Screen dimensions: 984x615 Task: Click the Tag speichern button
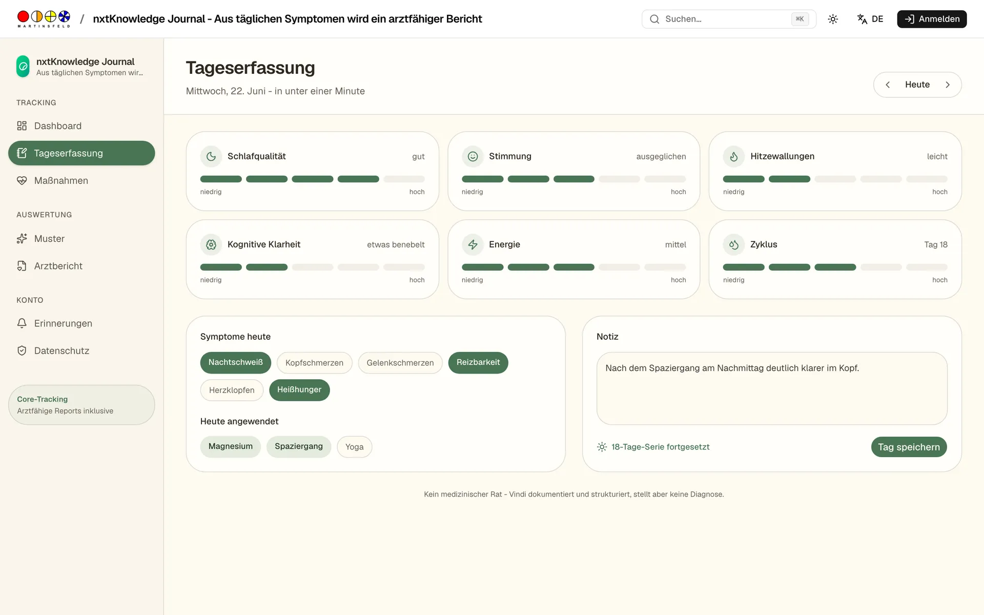(x=909, y=447)
